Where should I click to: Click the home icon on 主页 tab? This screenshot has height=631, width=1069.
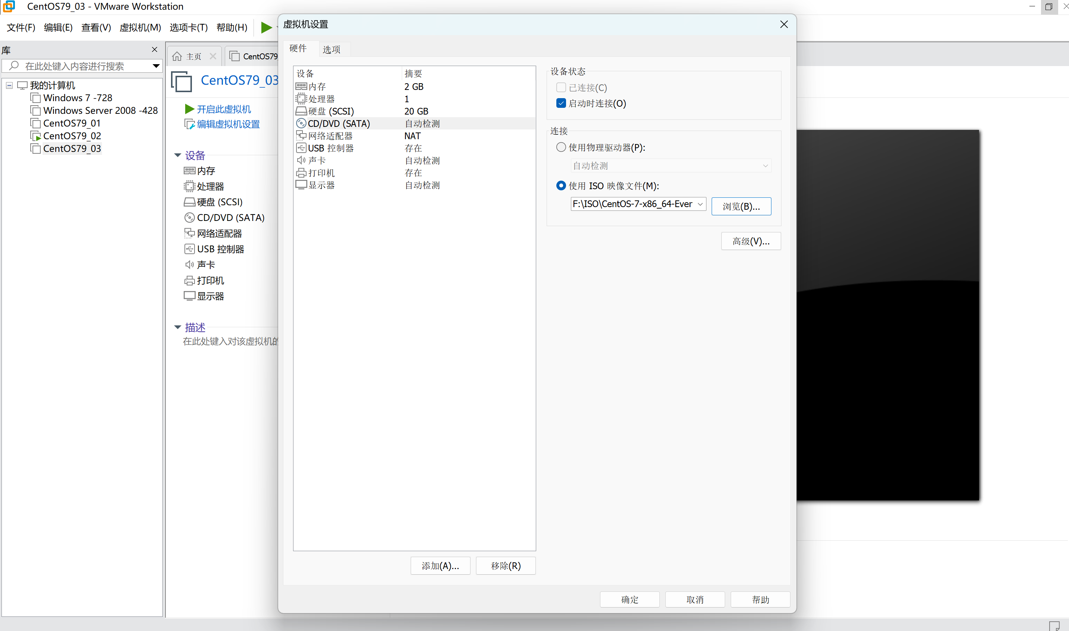[177, 56]
